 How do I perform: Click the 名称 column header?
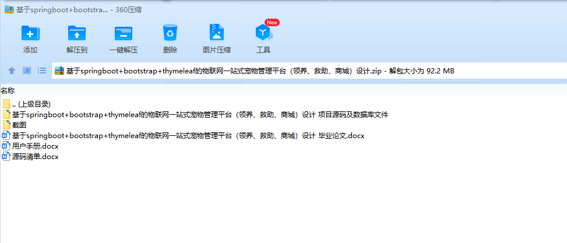[8, 91]
